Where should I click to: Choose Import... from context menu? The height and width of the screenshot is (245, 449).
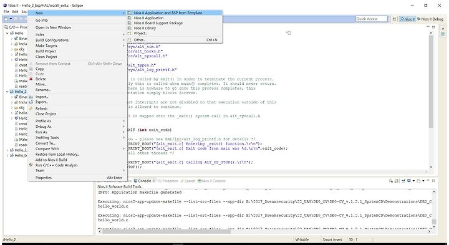tap(77, 97)
